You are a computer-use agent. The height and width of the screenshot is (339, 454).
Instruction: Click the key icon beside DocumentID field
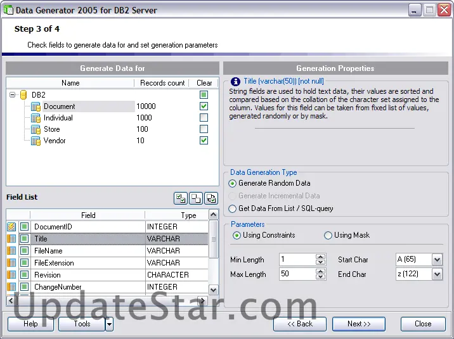click(11, 226)
